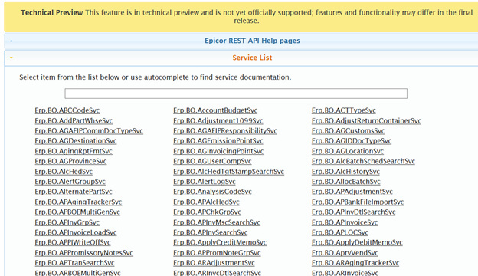Open the Erp.BO.ARInvoiceSvc link
Image resolution: width=478 pixels, height=276 pixels.
pos(345,273)
